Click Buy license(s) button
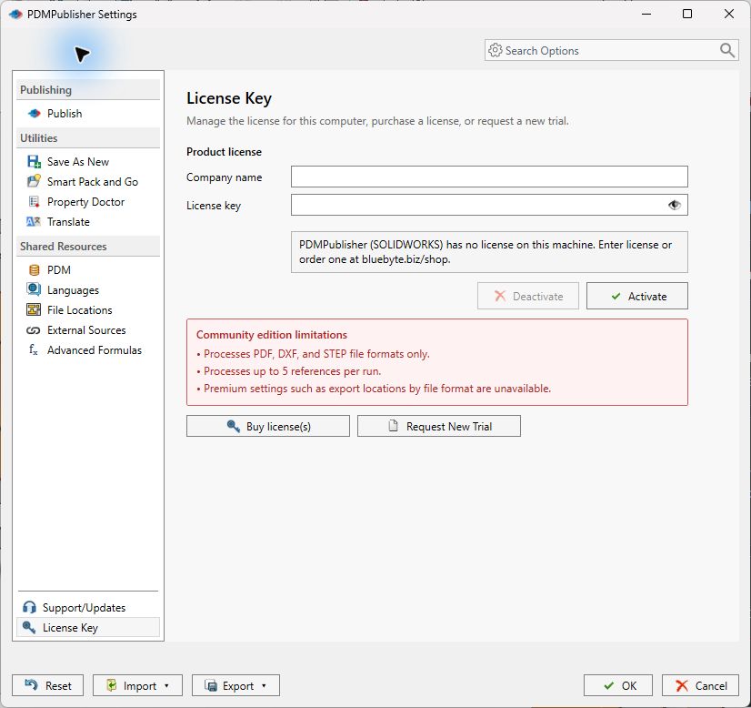Screen dimensions: 751x708 pos(267,426)
